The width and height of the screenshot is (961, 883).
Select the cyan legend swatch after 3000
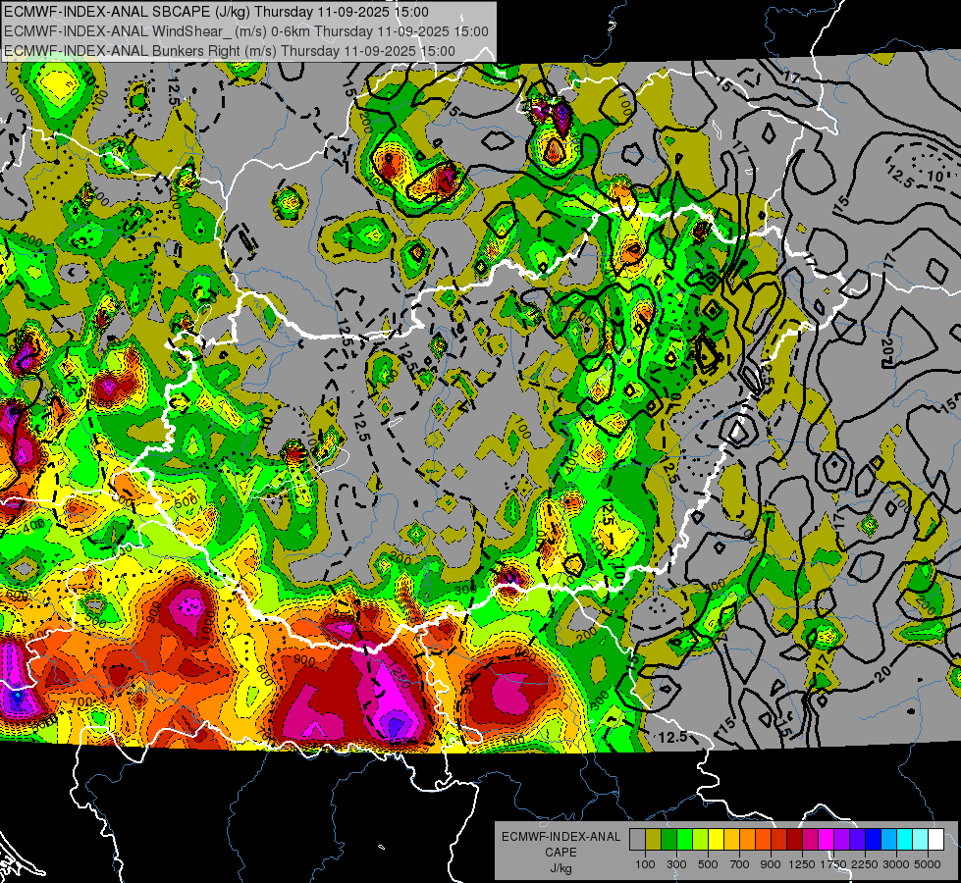tap(905, 840)
